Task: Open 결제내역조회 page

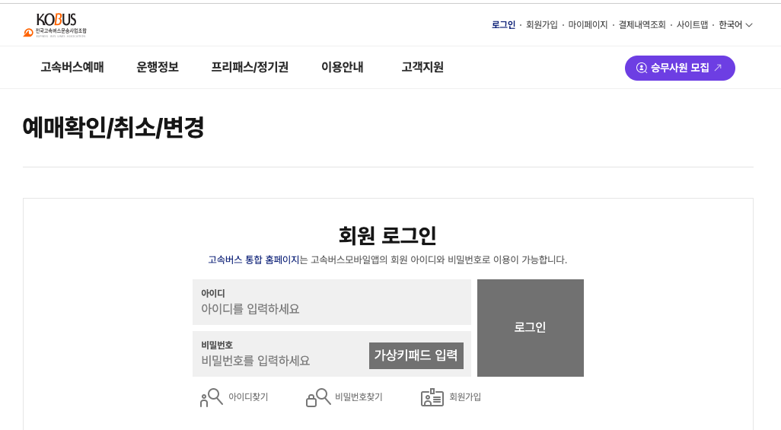Action: pyautogui.click(x=642, y=25)
